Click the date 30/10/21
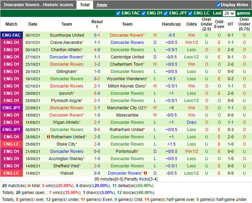Image resolution: width=252 pixels, height=203 pixels. tap(33, 50)
